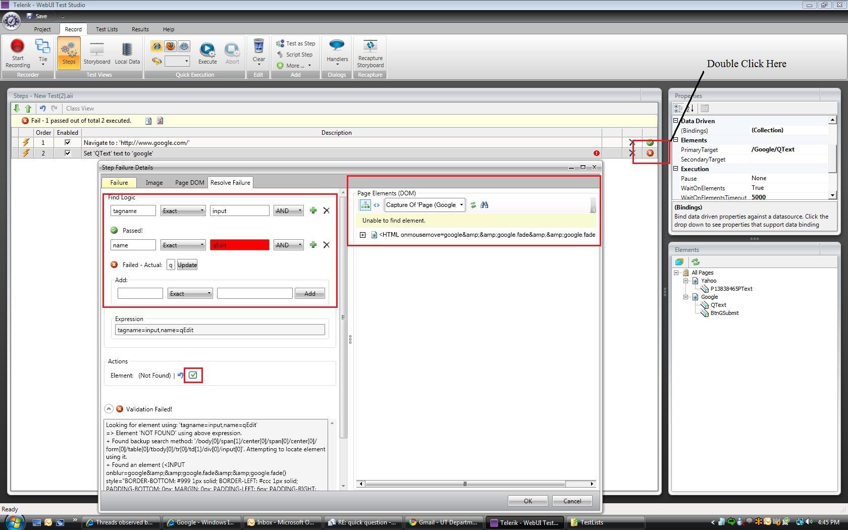Click the Update button
Viewport: 848px width, 530px height.
coord(187,265)
